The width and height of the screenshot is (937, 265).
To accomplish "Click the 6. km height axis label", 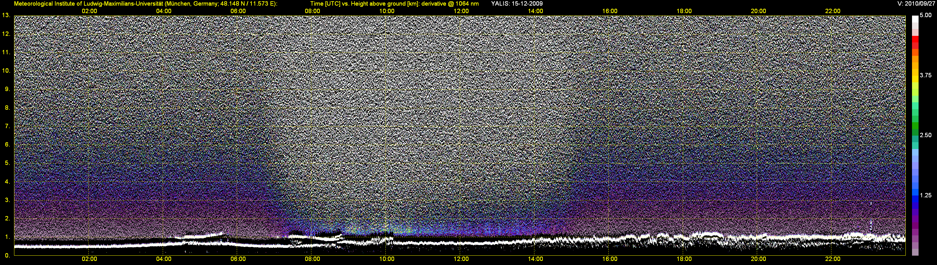I will click(x=7, y=144).
